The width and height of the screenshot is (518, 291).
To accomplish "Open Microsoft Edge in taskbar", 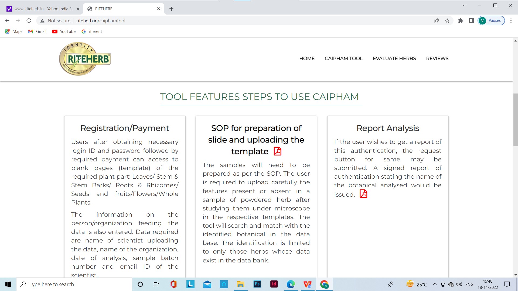I will tap(291, 284).
